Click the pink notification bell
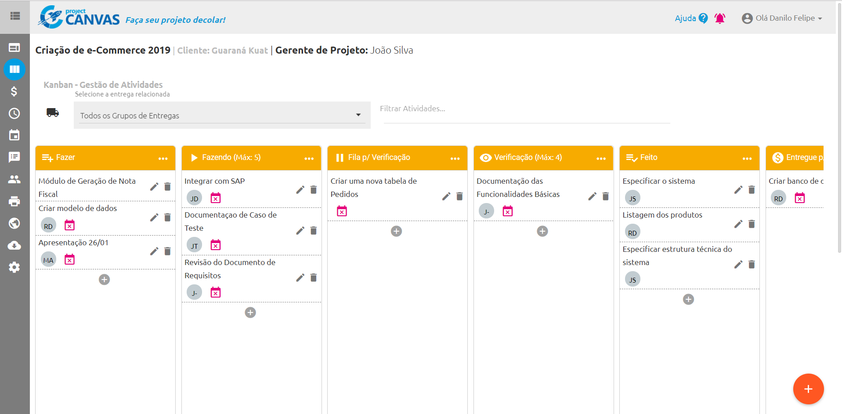 click(x=720, y=18)
